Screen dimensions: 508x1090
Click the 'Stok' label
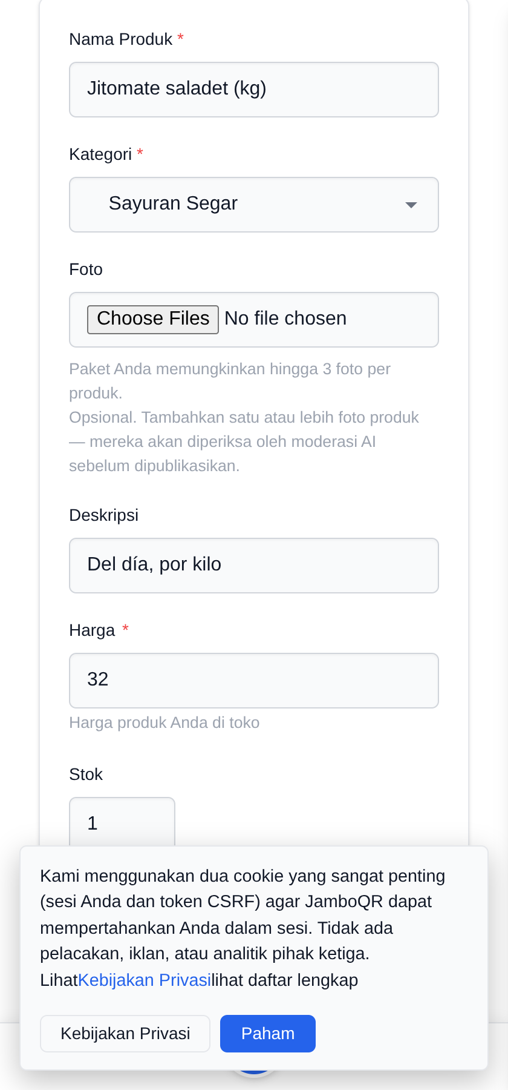[86, 775]
